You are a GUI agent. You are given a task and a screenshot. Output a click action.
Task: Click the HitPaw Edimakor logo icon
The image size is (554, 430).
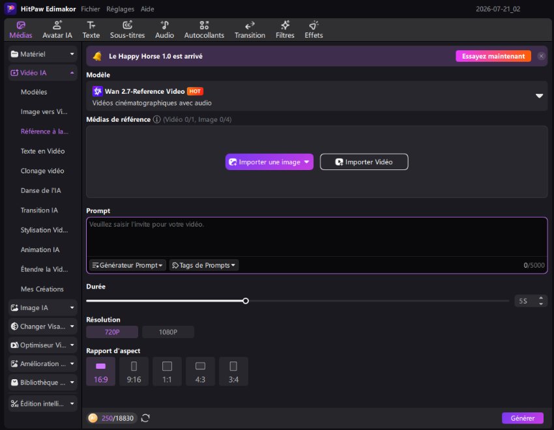tap(10, 8)
